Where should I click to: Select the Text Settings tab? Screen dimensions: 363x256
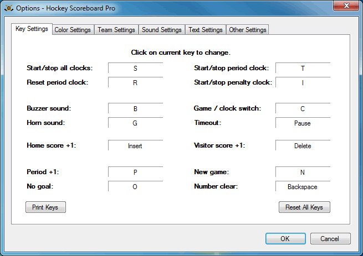(x=206, y=30)
